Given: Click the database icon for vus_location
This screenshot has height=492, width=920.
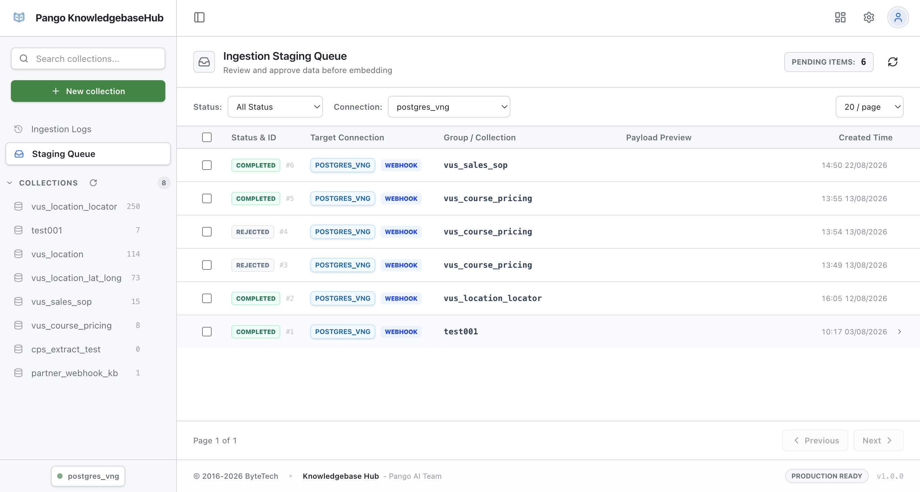Looking at the screenshot, I should pos(18,254).
